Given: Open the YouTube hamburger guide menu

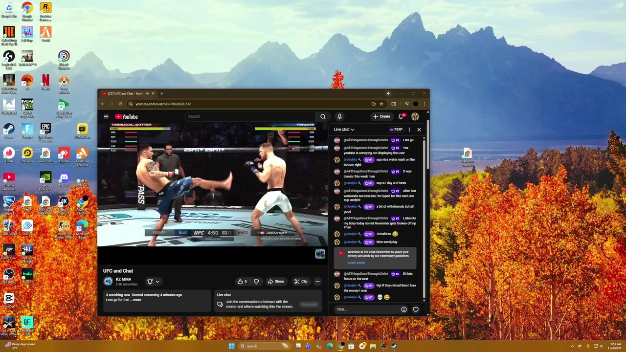Looking at the screenshot, I should point(106,116).
